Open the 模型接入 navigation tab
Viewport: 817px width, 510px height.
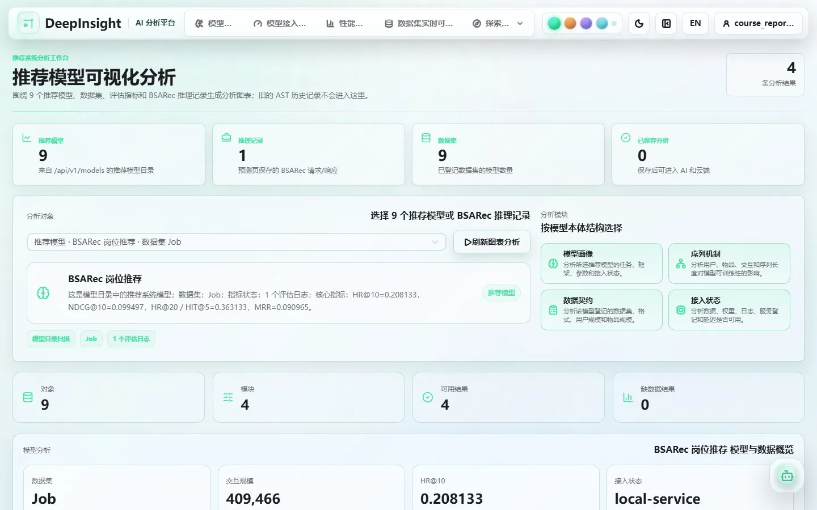point(279,23)
